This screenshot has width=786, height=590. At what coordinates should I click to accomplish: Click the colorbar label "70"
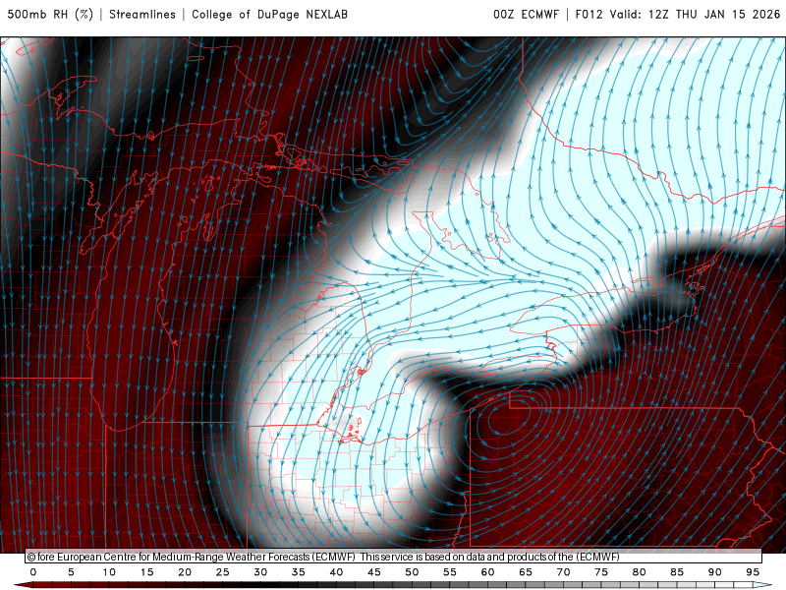pos(563,572)
